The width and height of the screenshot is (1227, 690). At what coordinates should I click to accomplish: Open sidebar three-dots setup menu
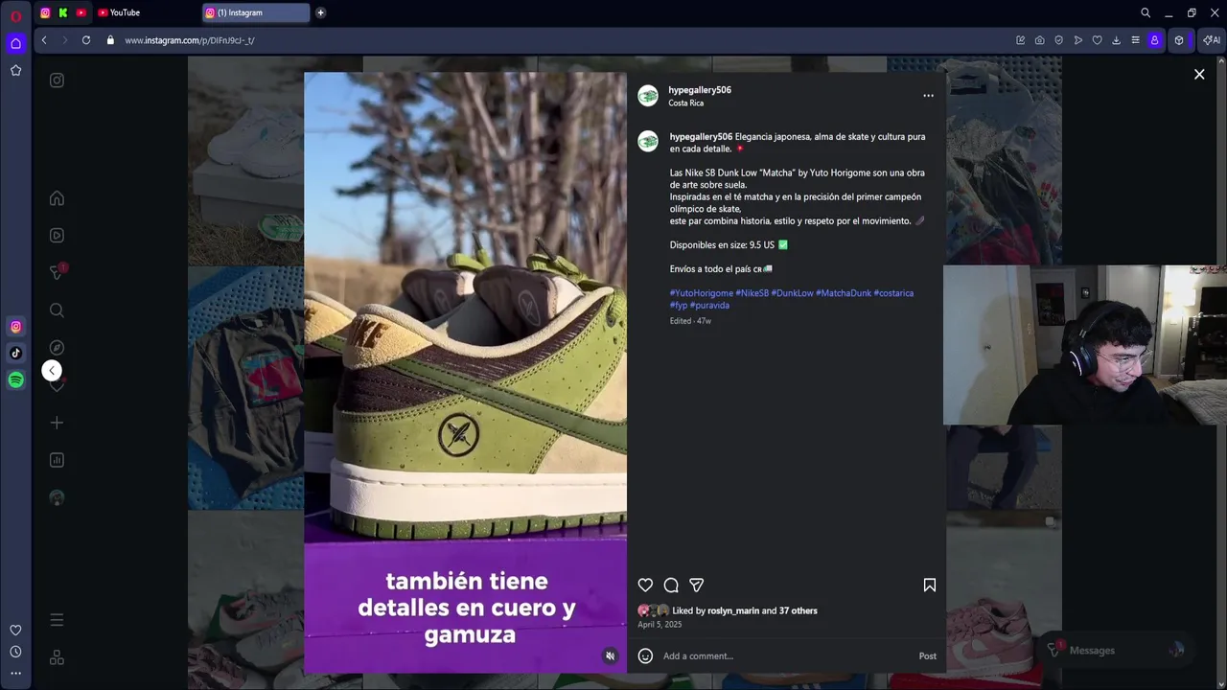15,674
